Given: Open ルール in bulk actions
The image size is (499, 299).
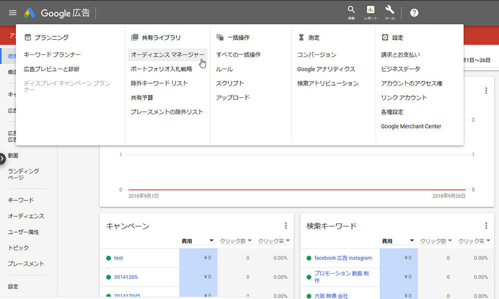Looking at the screenshot, I should click(225, 69).
